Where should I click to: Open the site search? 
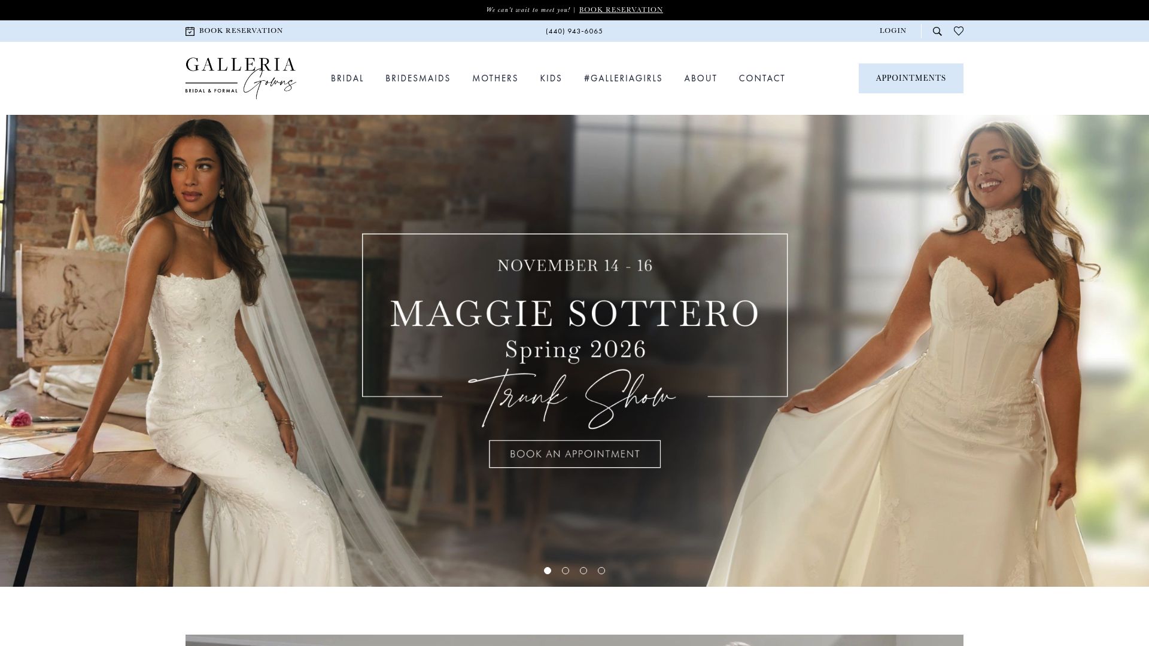click(937, 31)
